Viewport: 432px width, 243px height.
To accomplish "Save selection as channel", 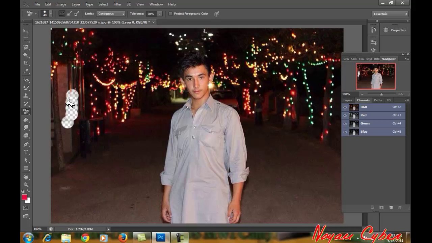I will coord(381,208).
